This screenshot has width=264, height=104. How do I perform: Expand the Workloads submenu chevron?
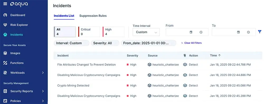tap(43, 73)
